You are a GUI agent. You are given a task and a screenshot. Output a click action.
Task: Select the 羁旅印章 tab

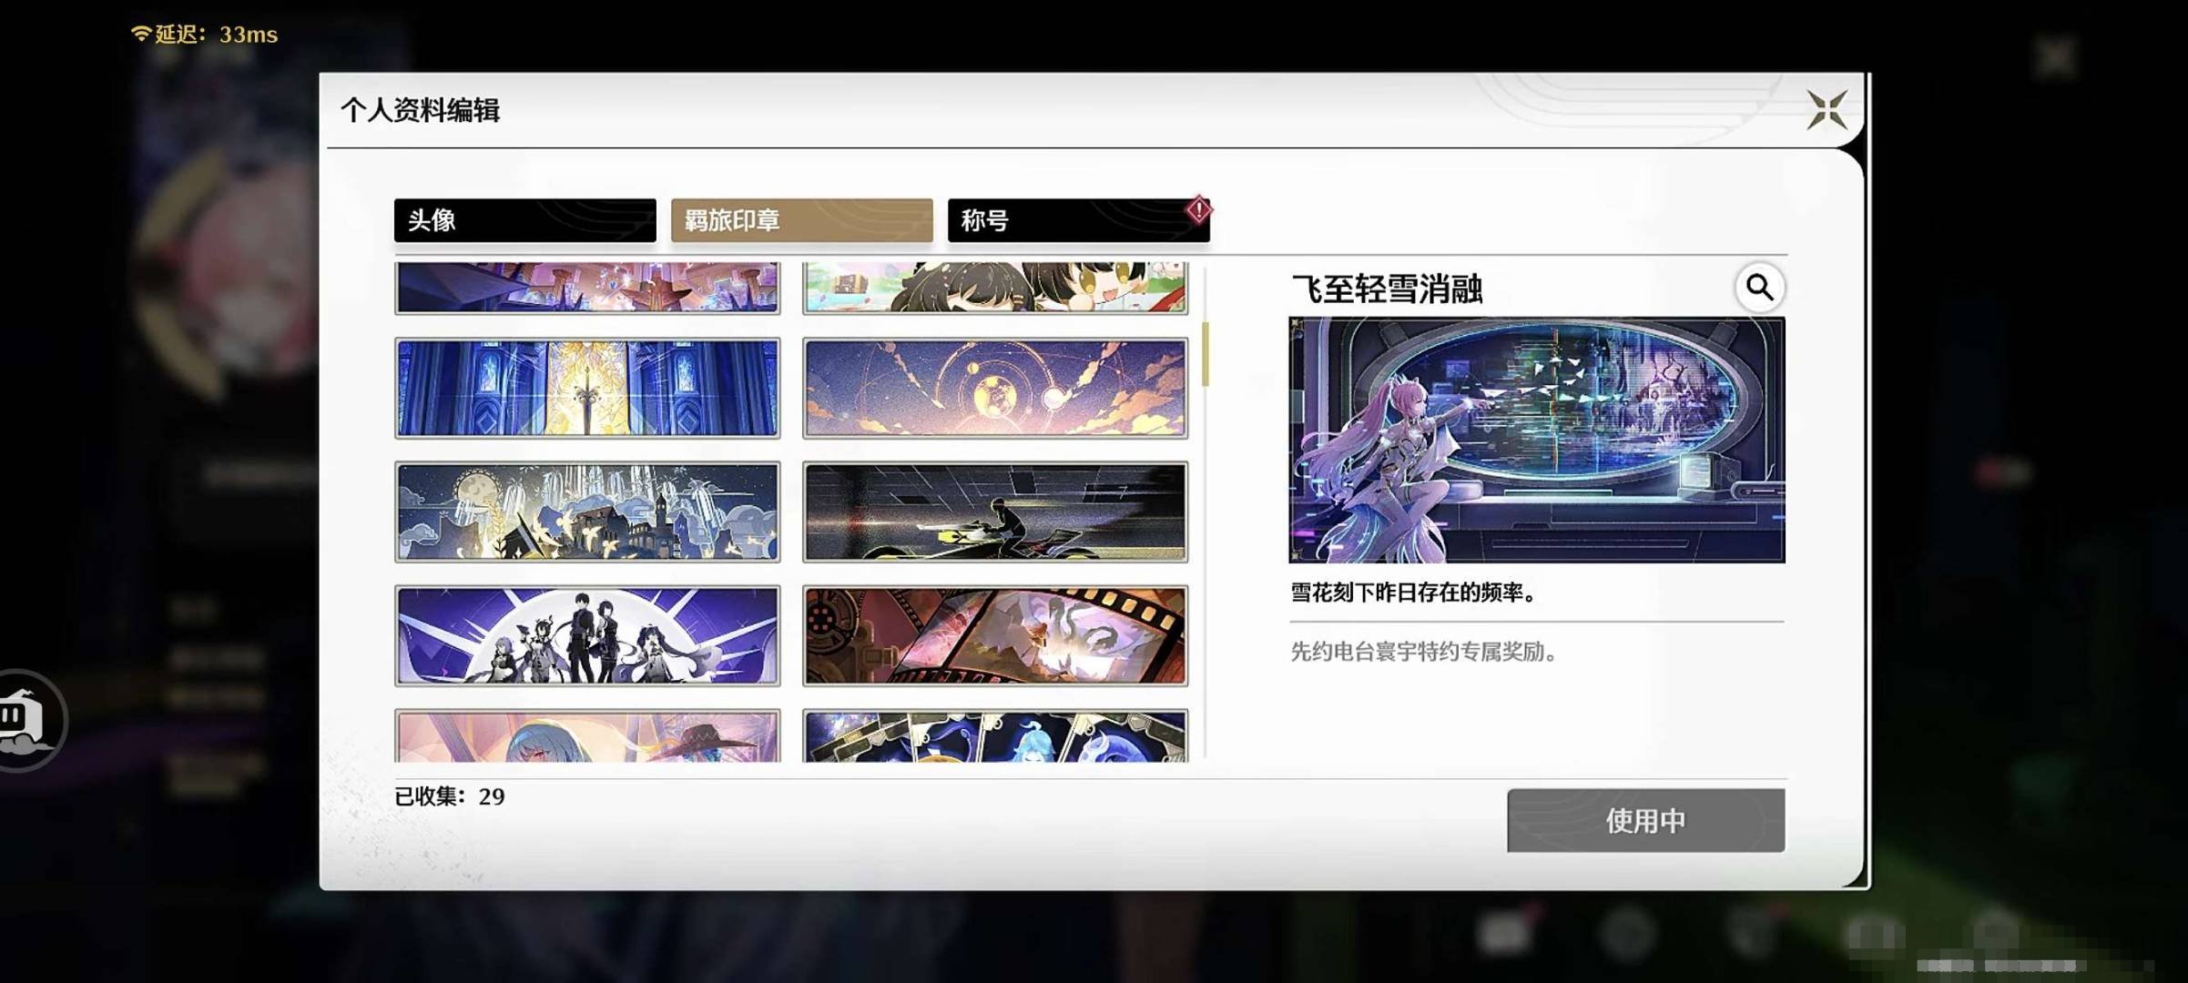click(x=801, y=220)
